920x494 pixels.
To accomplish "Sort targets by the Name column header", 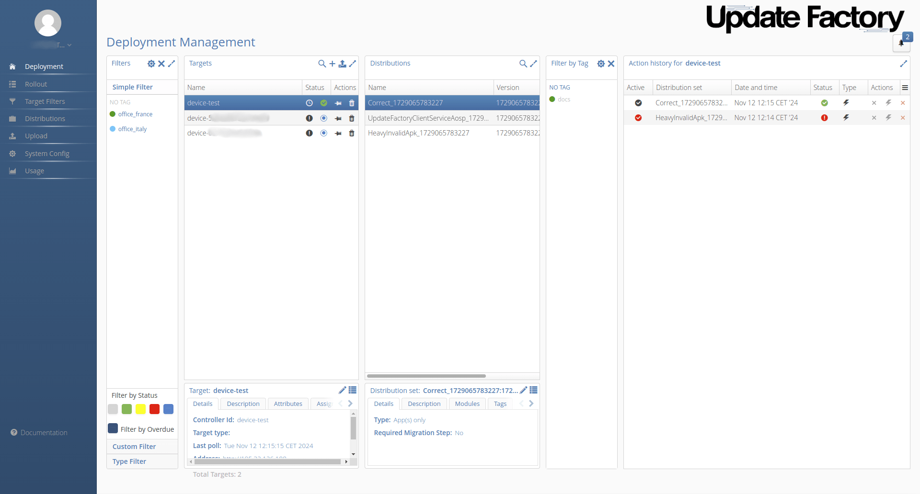I will click(243, 87).
